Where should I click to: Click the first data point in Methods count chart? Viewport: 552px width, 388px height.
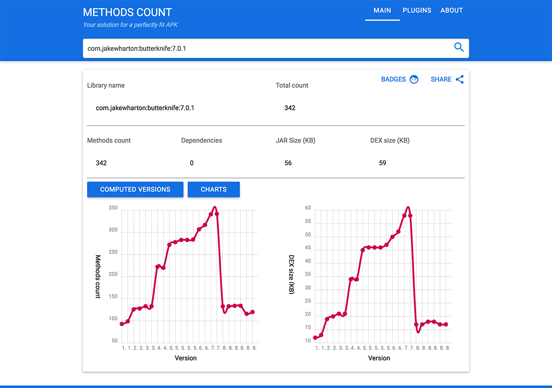122,324
